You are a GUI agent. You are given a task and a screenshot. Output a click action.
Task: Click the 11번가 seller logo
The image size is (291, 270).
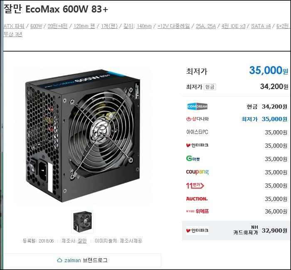pyautogui.click(x=195, y=185)
